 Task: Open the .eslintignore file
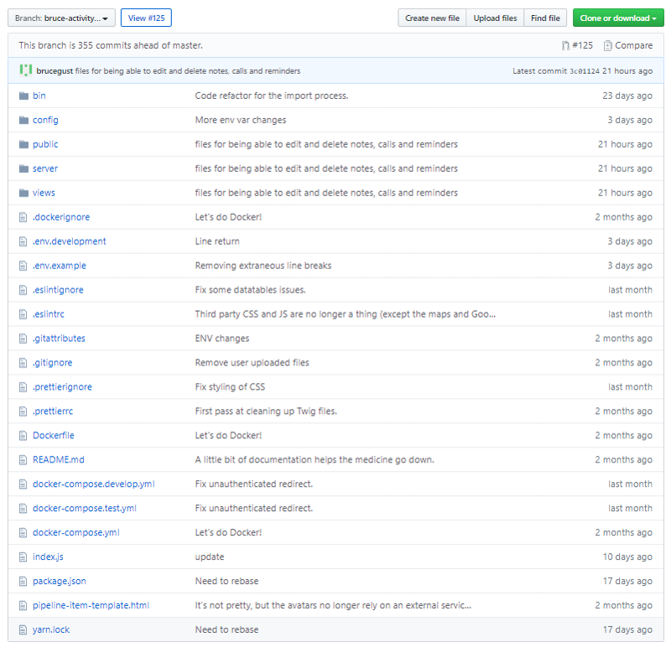click(x=58, y=290)
